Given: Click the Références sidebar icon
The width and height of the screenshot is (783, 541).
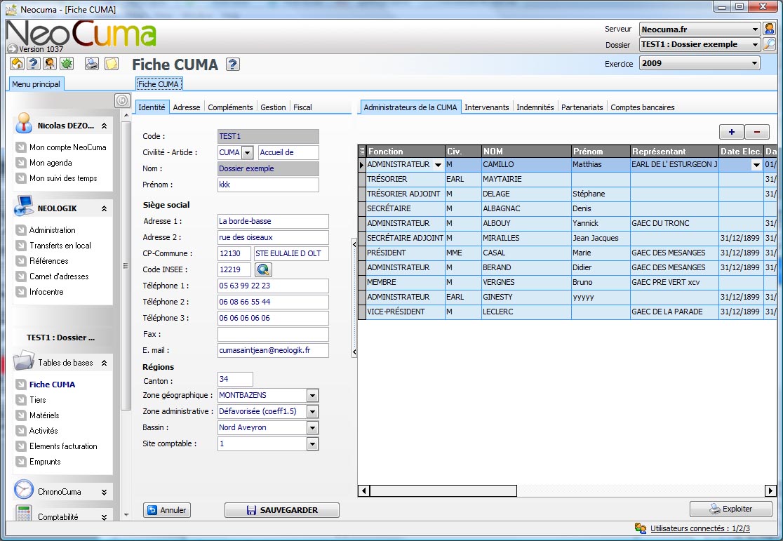Looking at the screenshot, I should coord(21,261).
